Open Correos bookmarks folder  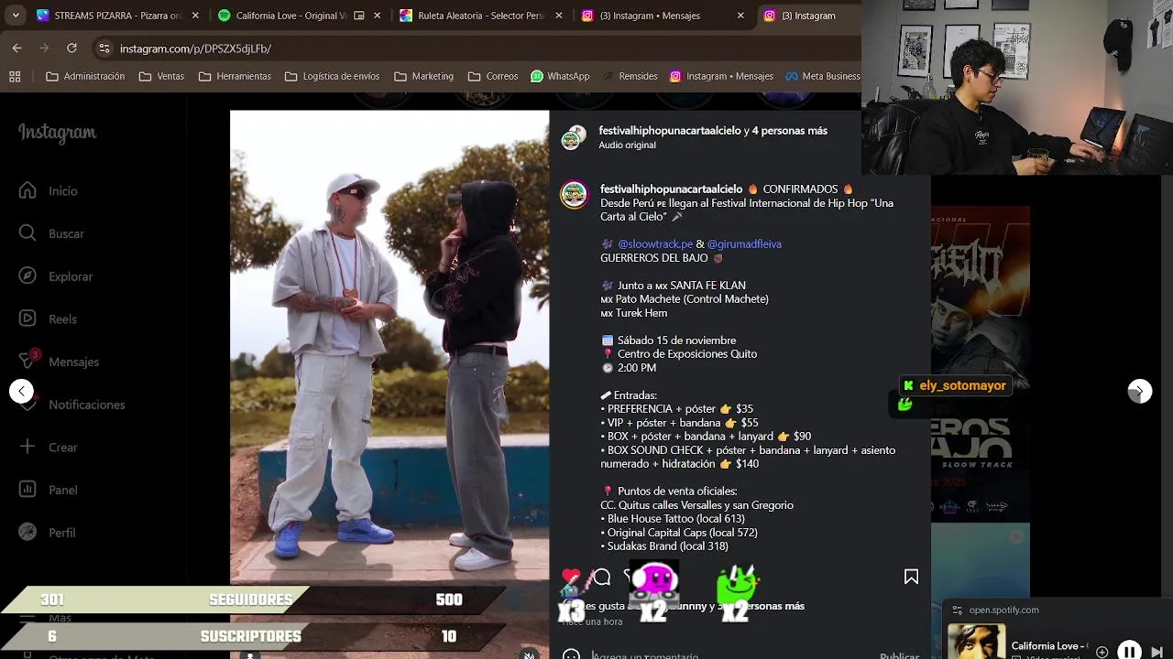pos(493,76)
